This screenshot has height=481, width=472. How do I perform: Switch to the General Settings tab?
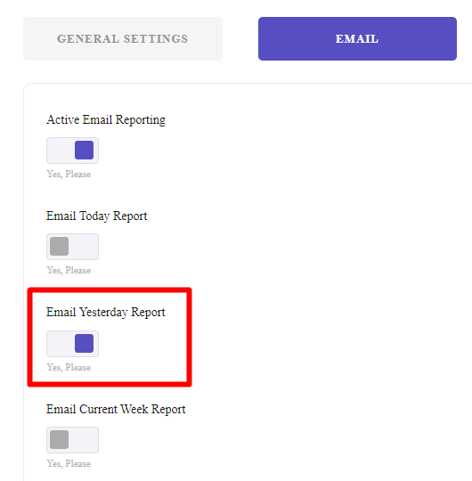pyautogui.click(x=123, y=38)
